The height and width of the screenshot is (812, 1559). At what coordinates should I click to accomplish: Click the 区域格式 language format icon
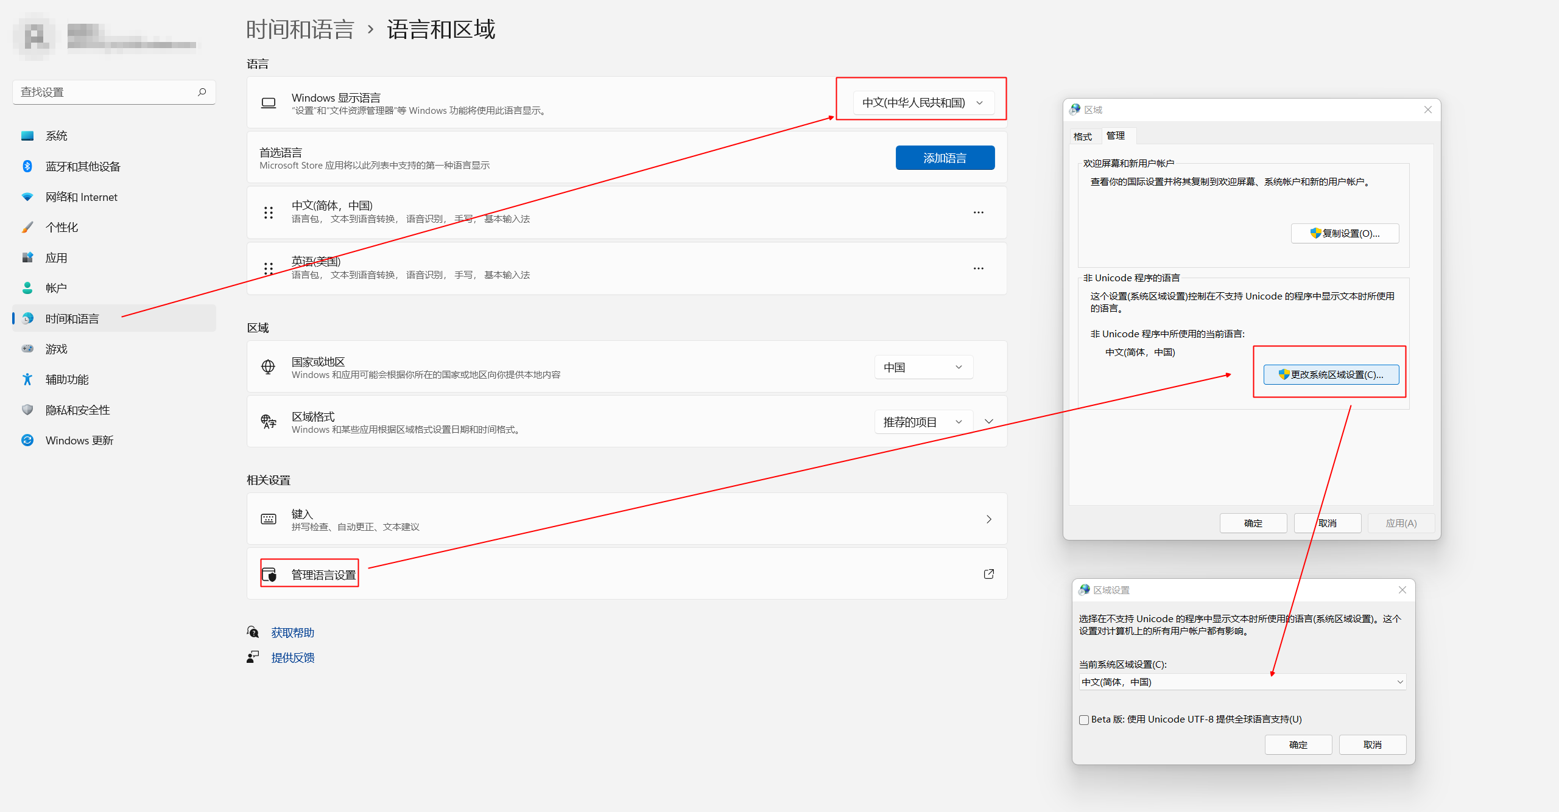[269, 421]
